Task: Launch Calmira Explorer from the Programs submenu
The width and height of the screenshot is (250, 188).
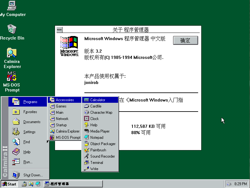Action: pos(65,131)
